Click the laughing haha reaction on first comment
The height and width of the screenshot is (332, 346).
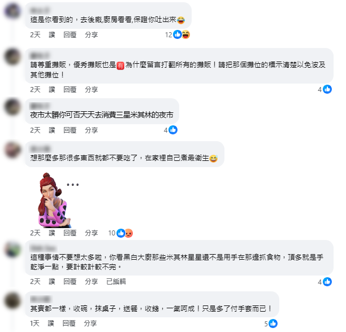coord(186,34)
